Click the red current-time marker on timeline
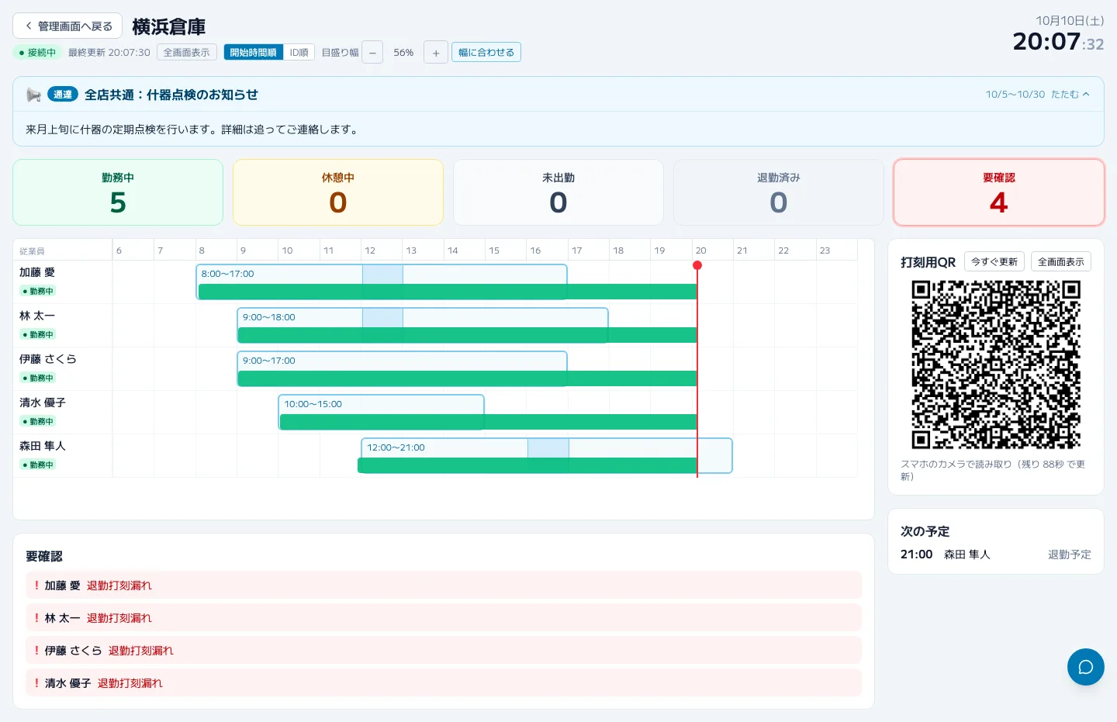 pyautogui.click(x=697, y=265)
